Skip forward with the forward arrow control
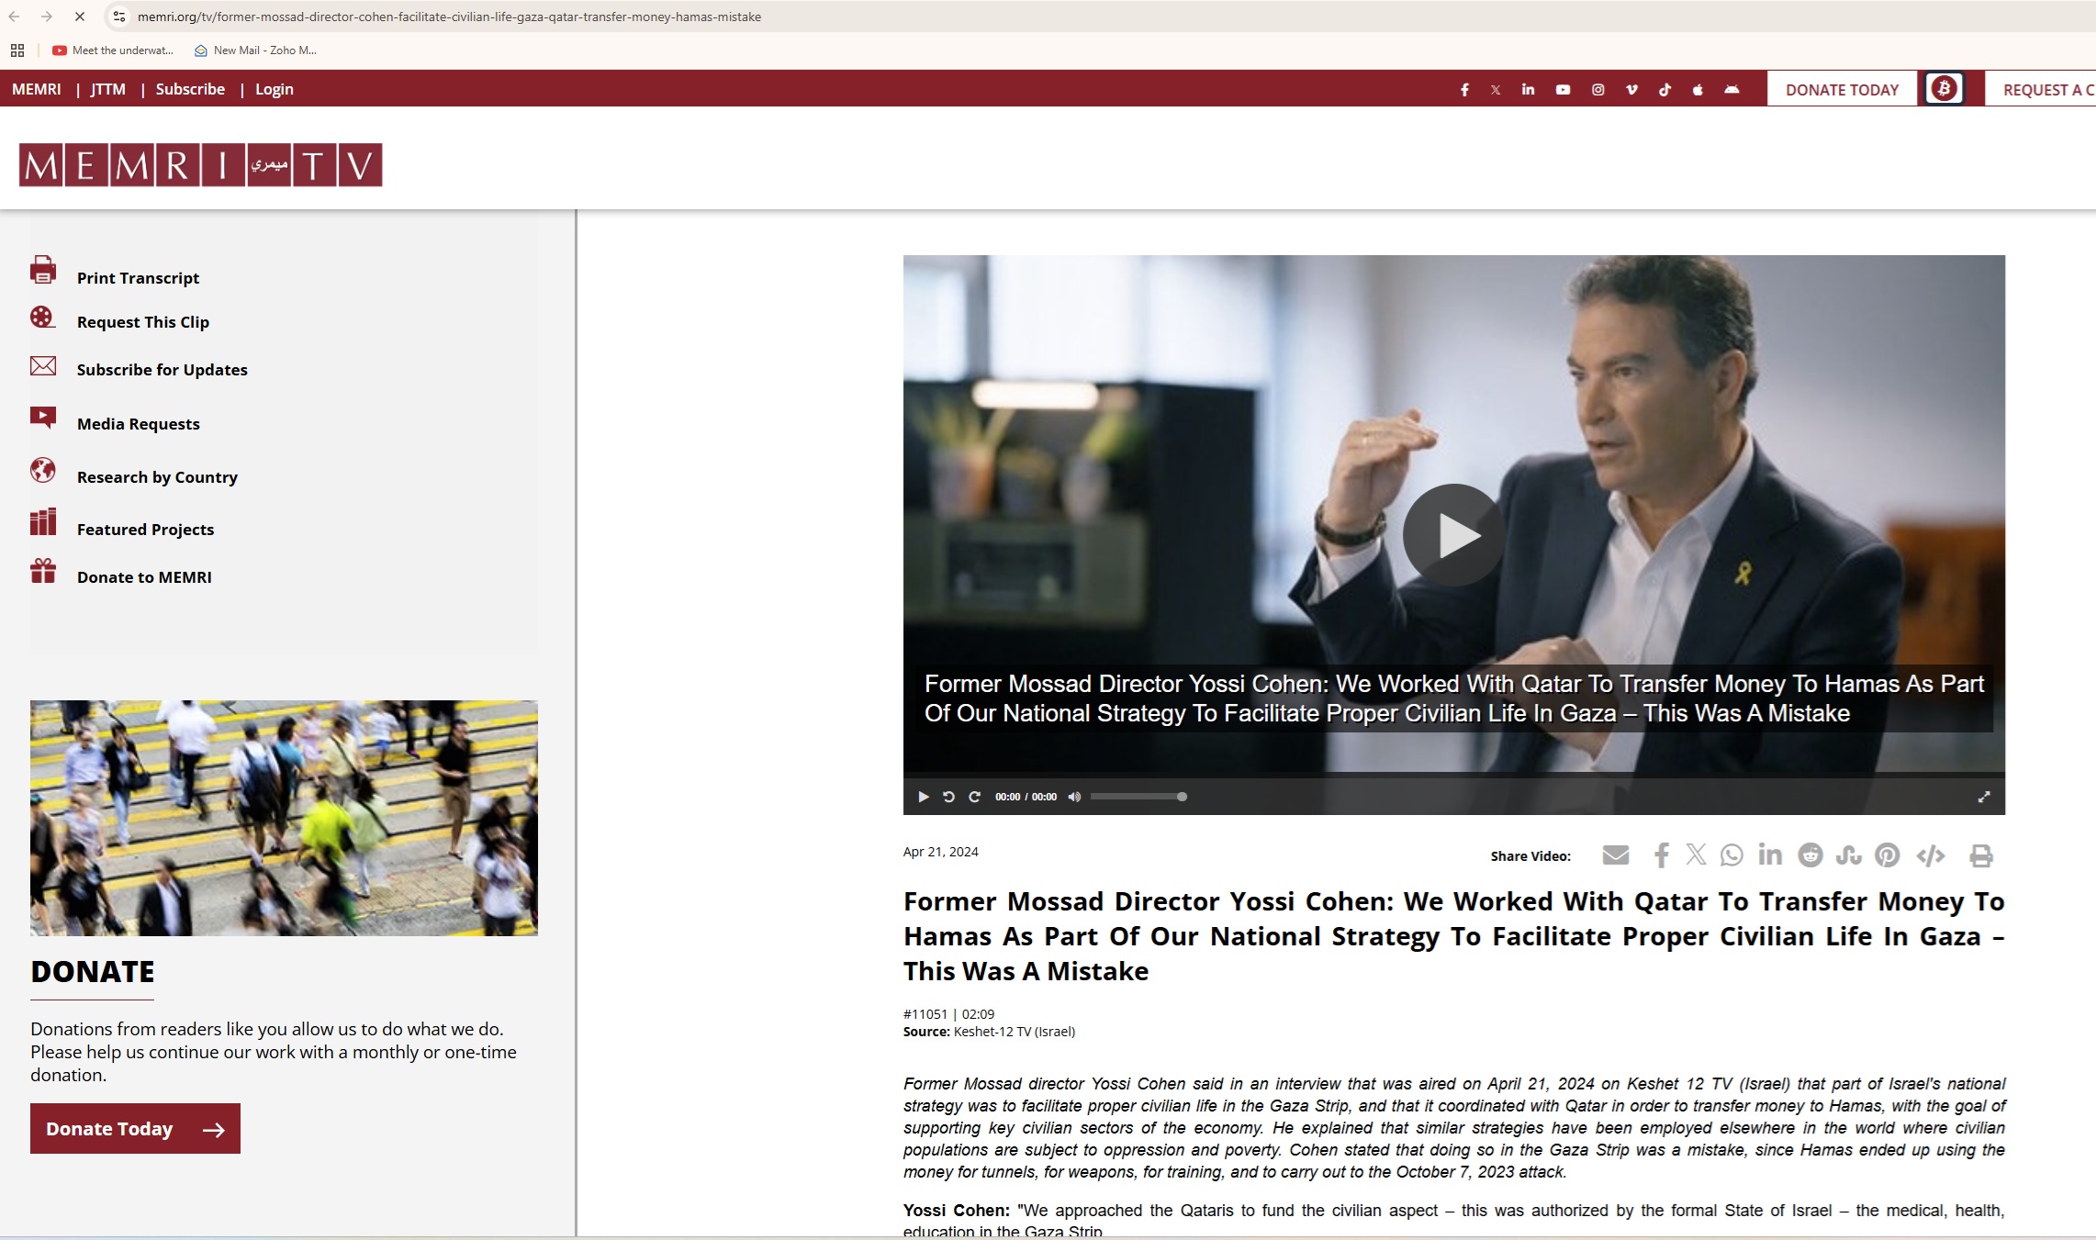The width and height of the screenshot is (2096, 1240). pos(974,797)
